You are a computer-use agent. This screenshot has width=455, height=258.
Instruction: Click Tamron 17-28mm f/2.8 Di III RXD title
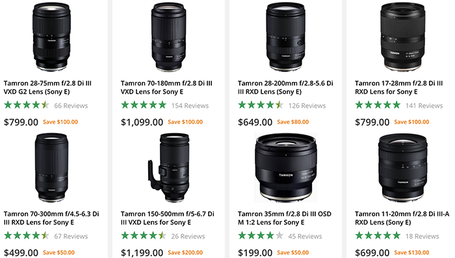398,87
